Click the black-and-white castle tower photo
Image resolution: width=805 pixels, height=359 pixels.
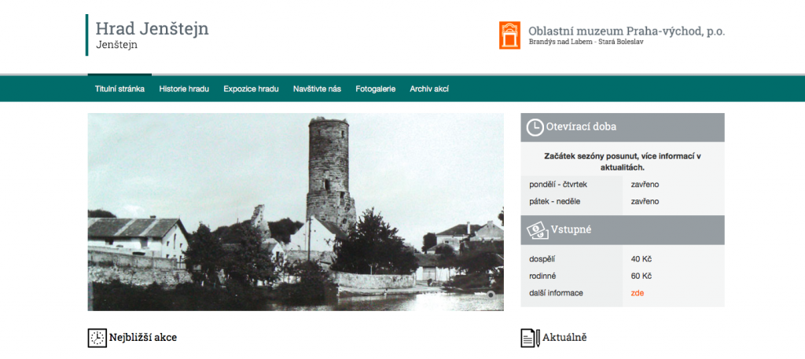[x=295, y=212]
